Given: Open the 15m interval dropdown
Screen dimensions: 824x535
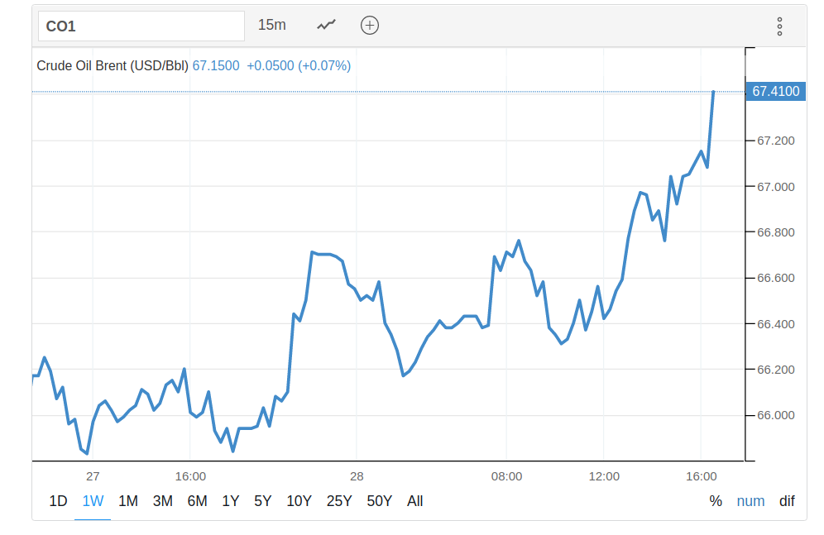Looking at the screenshot, I should [272, 25].
